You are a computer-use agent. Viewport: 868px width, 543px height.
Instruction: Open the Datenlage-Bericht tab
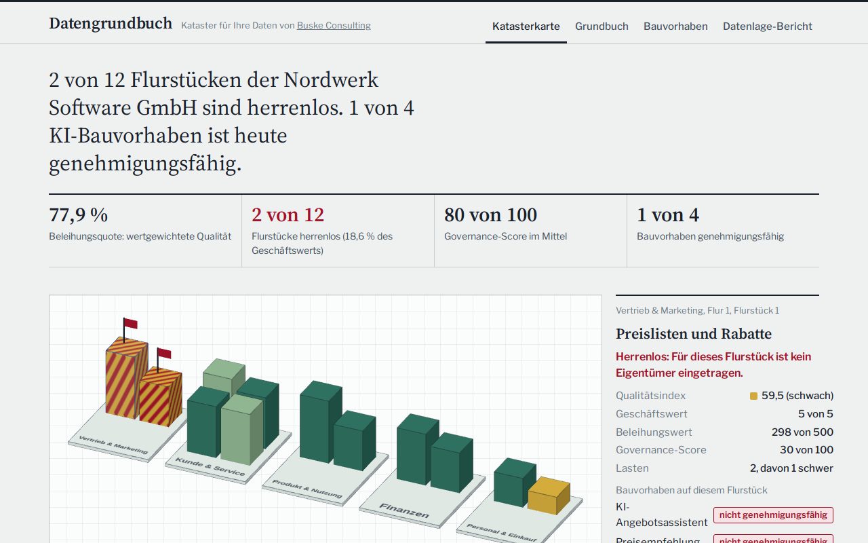[768, 26]
